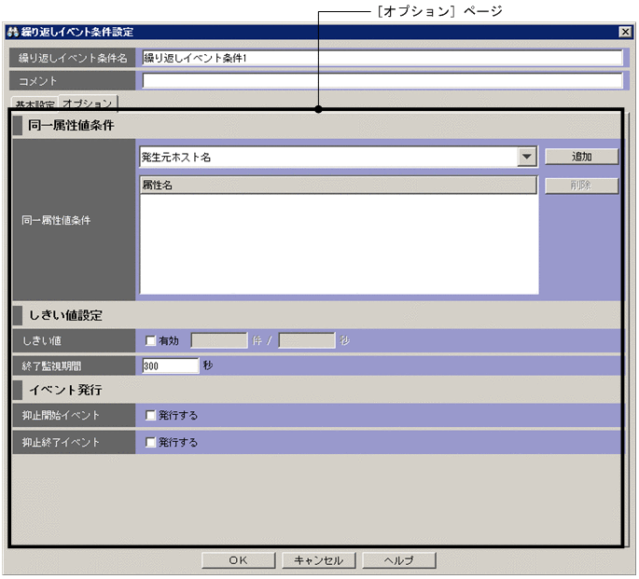Select the オプション tab
Image resolution: width=639 pixels, height=579 pixels.
(88, 103)
